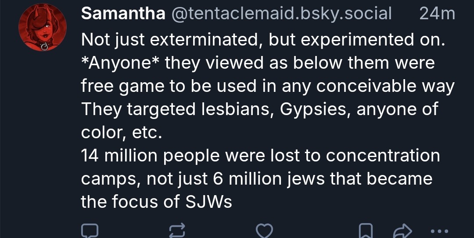Like the post with the heart
The width and height of the screenshot is (474, 238).
(x=264, y=231)
